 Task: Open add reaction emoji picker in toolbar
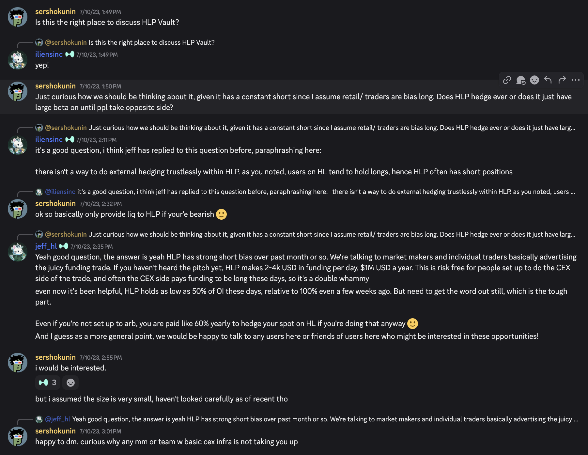534,80
